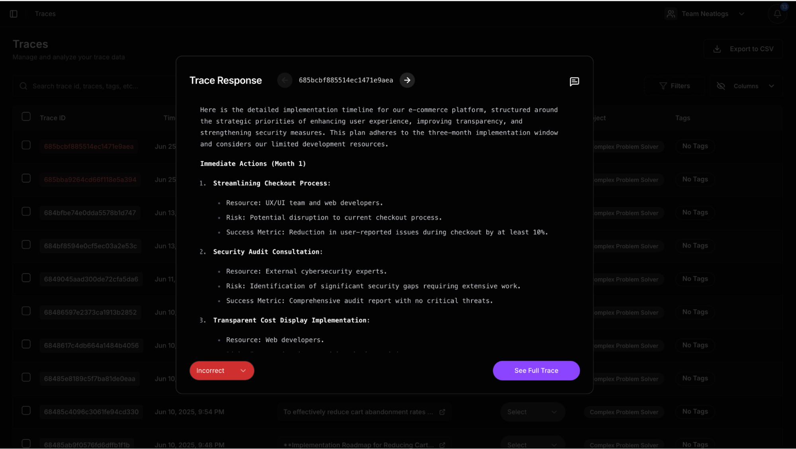Click the Filters funnel icon
The height and width of the screenshot is (449, 796).
click(x=663, y=86)
